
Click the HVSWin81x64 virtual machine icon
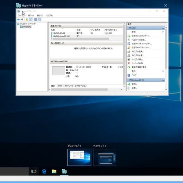click(52, 33)
